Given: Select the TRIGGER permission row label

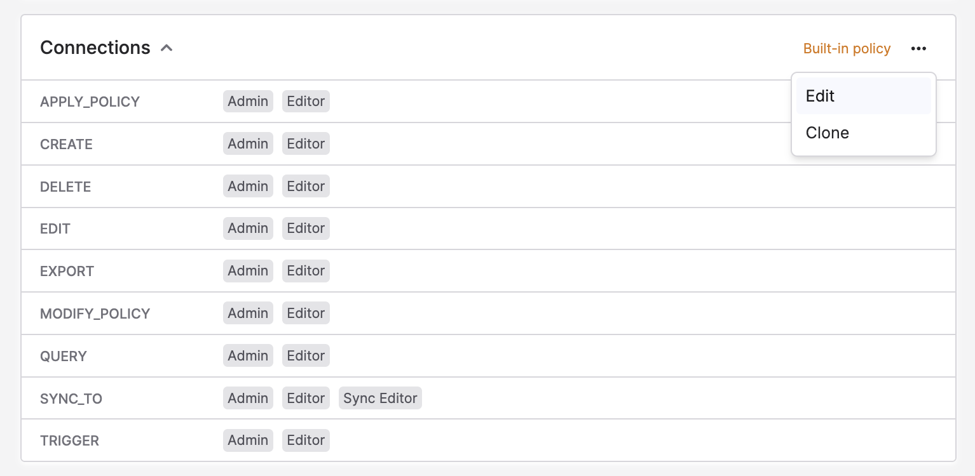Looking at the screenshot, I should click(x=69, y=440).
